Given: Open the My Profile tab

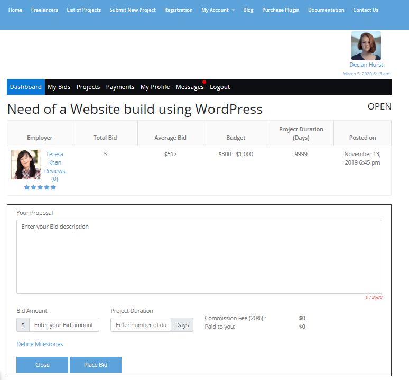Looking at the screenshot, I should [155, 87].
